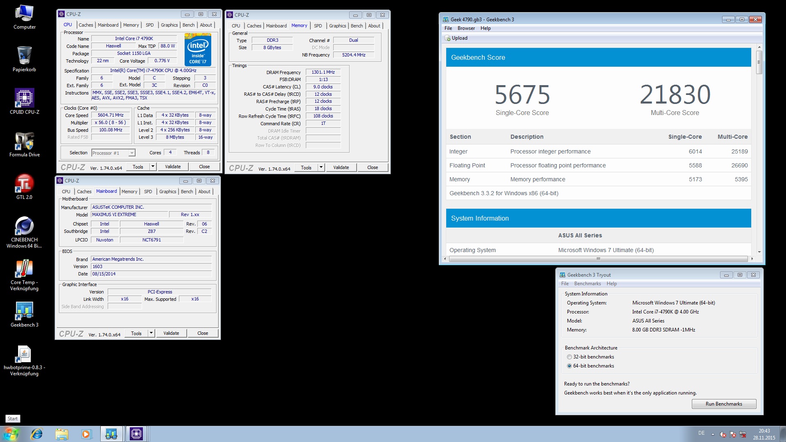The image size is (786, 442).
Task: Click the Windows Start orb
Action: pos(11,434)
